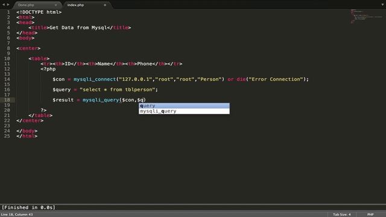Screen dimensions: 386x217
Task: Open the tab list dropdown arrow
Action: click(382, 5)
